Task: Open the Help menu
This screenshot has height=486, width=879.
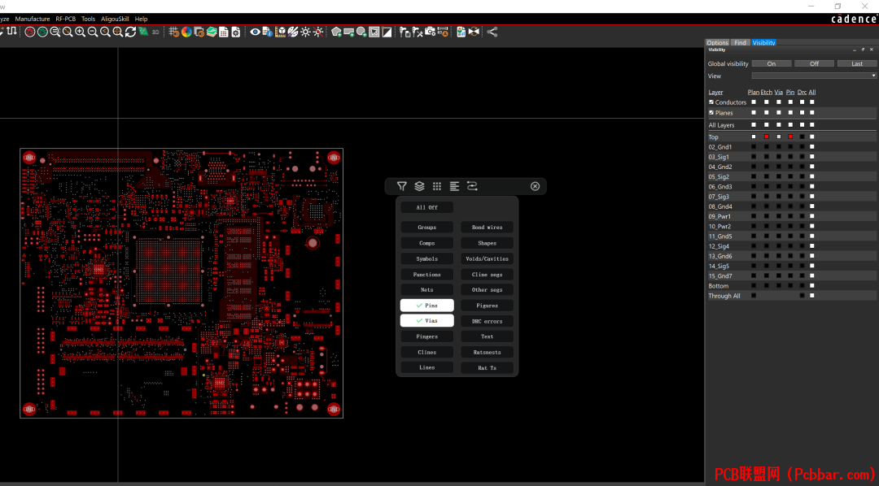Action: [142, 19]
